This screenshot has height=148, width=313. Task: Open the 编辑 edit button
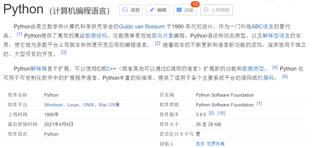158,10
